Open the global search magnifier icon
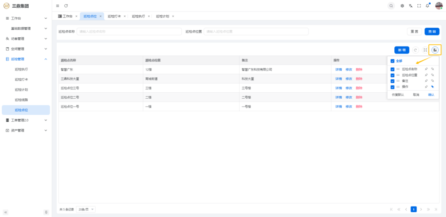The width and height of the screenshot is (446, 217). (391, 6)
